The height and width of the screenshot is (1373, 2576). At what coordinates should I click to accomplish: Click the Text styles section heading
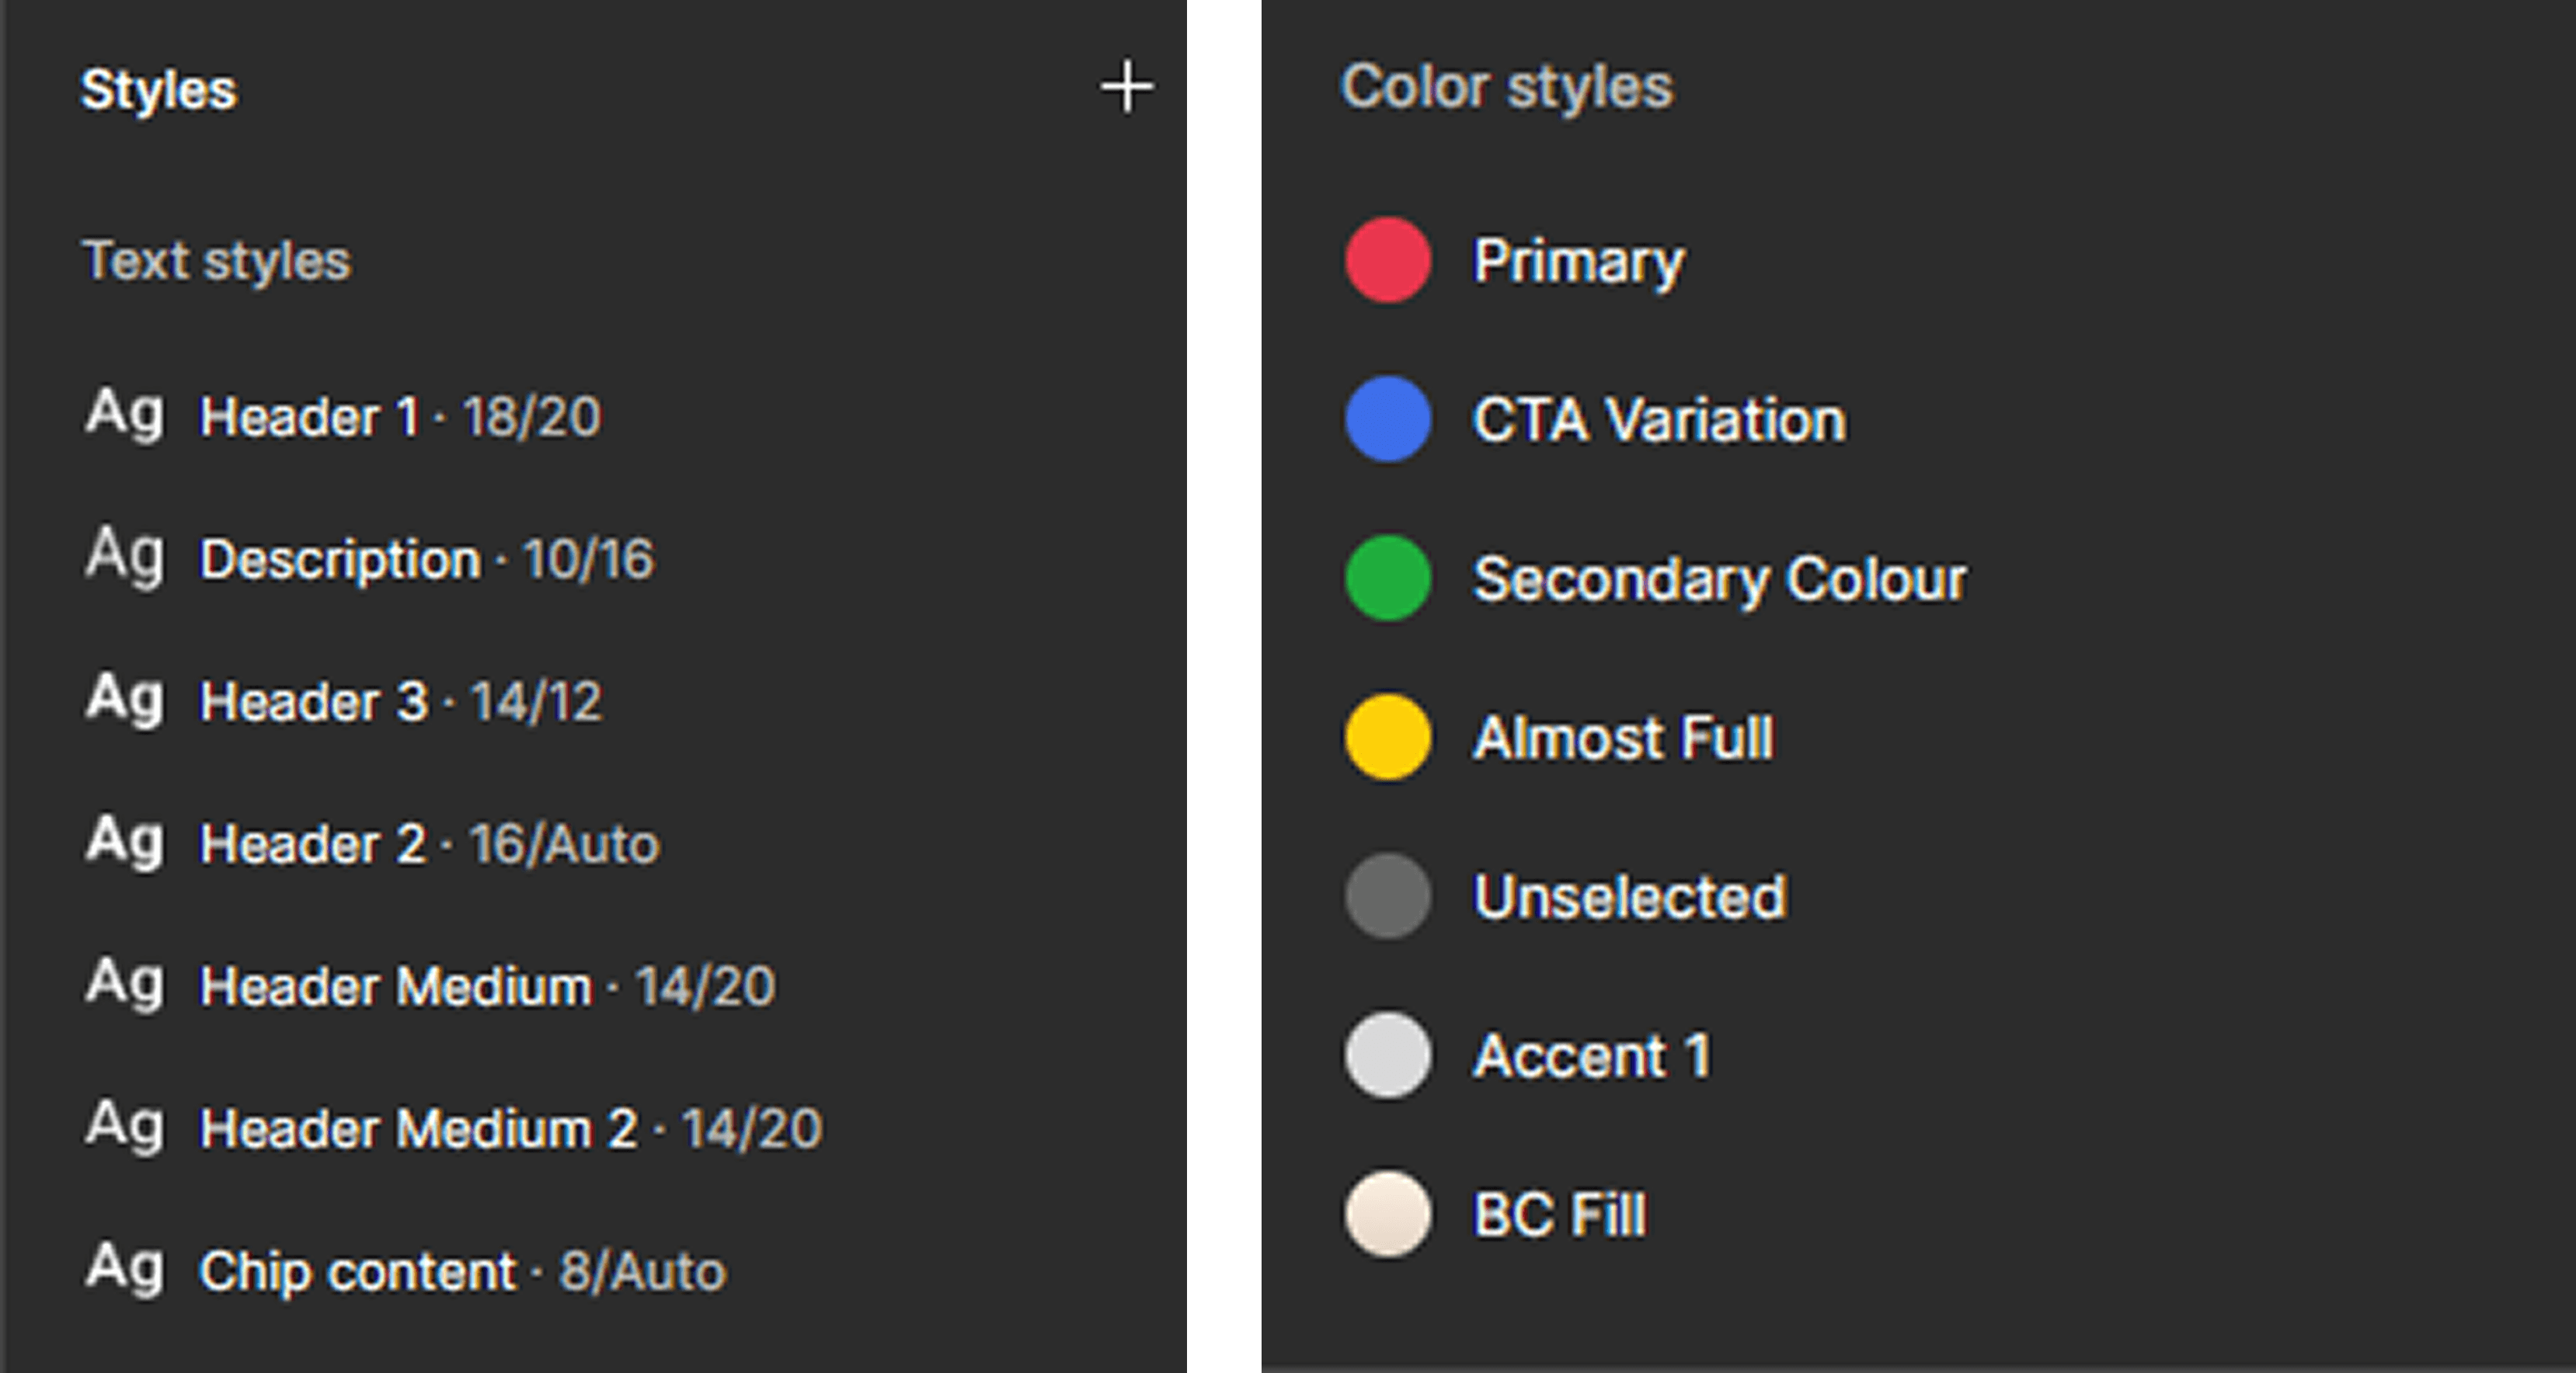[216, 261]
